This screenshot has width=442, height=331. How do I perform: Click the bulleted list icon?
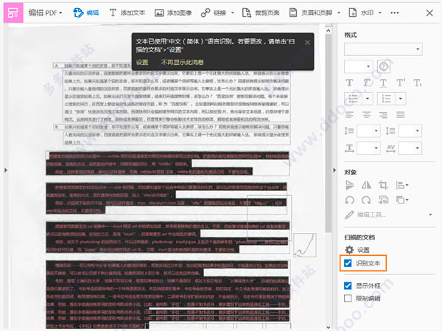coord(353,99)
